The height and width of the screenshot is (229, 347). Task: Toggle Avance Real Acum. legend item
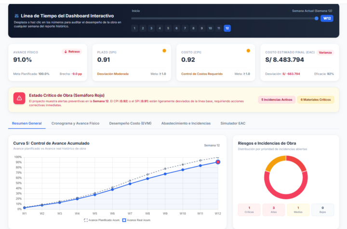pyautogui.click(x=136, y=220)
